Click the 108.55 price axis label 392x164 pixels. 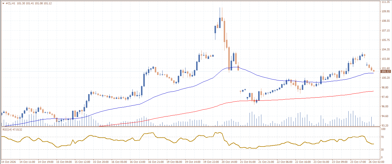385,21
